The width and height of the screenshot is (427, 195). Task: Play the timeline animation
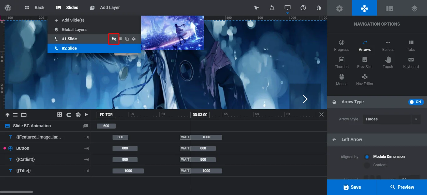[86, 115]
